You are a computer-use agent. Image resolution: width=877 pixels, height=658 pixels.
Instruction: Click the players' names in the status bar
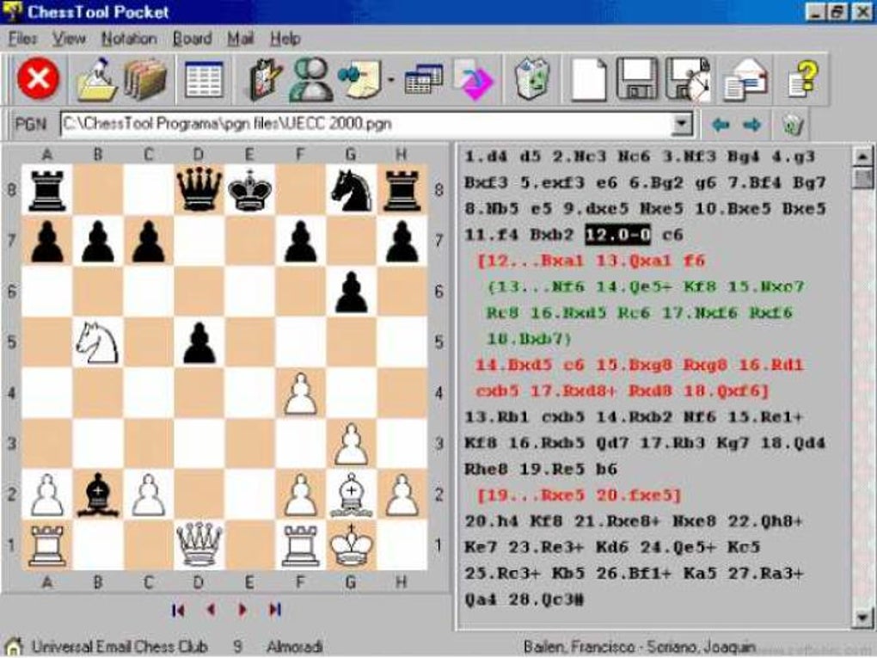(640, 648)
